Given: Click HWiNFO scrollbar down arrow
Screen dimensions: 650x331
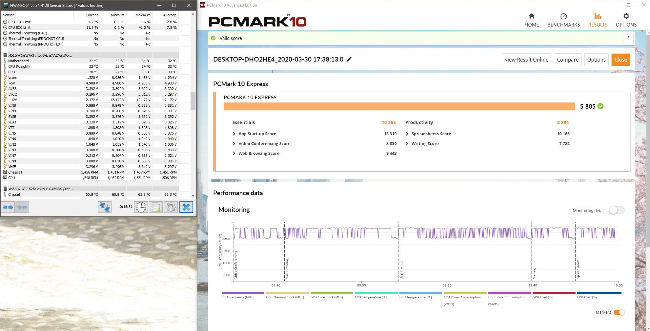Looking at the screenshot, I should (x=193, y=195).
